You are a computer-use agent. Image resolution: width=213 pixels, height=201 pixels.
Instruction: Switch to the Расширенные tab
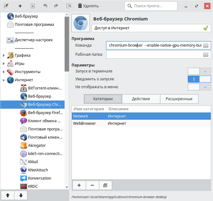point(179,99)
